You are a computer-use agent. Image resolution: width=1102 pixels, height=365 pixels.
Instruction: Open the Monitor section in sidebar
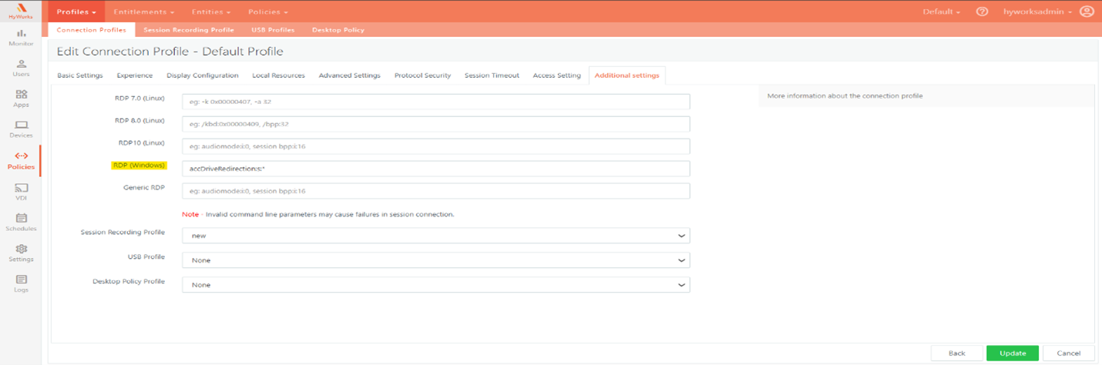tap(21, 37)
